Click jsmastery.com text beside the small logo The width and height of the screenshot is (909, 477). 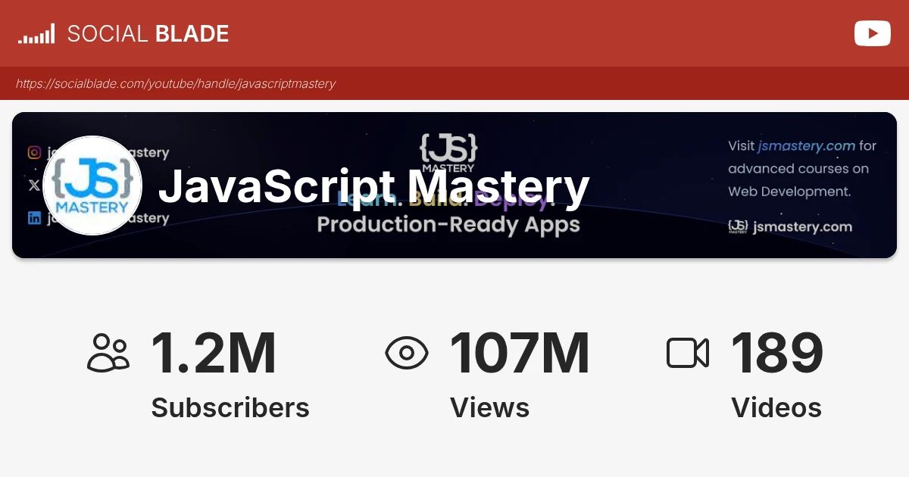tap(802, 226)
